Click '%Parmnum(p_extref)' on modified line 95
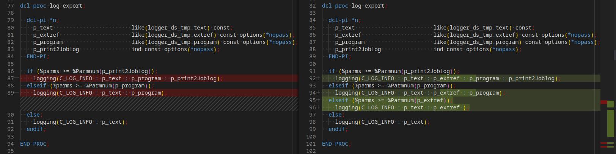This screenshot has height=154, width=616. [417, 100]
